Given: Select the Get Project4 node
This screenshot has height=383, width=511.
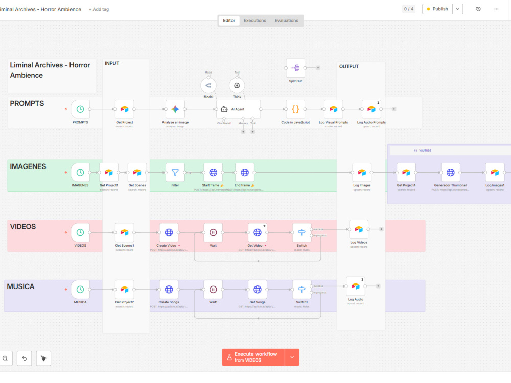Looking at the screenshot, I should tap(406, 172).
